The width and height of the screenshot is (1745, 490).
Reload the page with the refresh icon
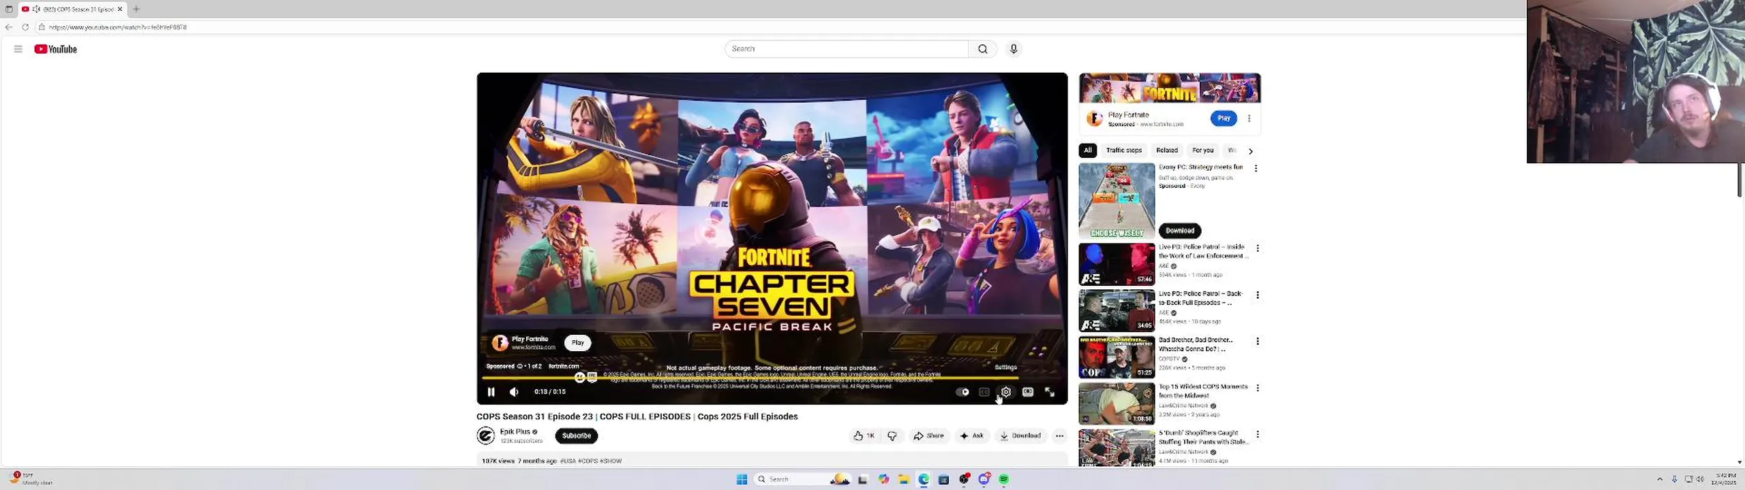[25, 27]
